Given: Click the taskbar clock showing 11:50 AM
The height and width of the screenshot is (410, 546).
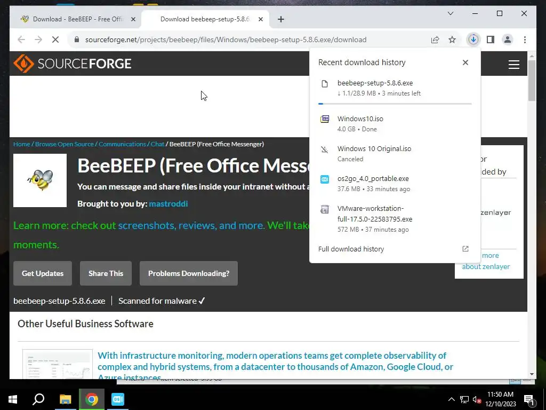Looking at the screenshot, I should [500, 399].
